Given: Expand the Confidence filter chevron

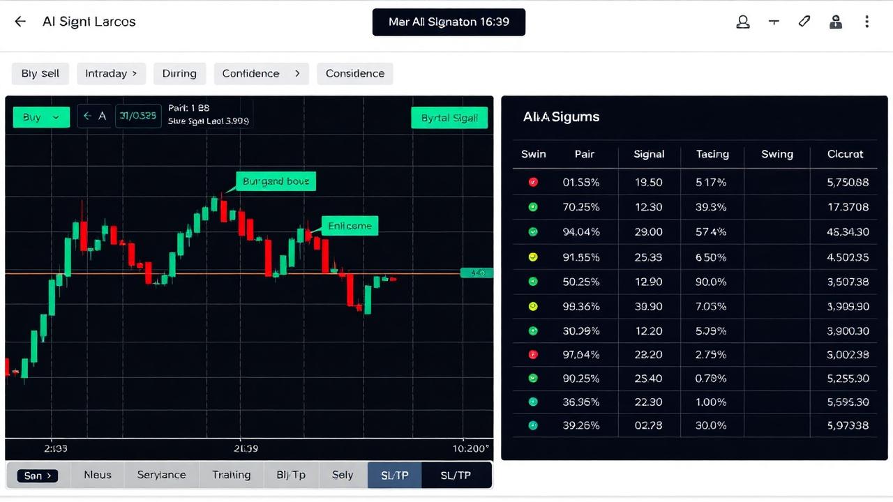Looking at the screenshot, I should (x=297, y=73).
